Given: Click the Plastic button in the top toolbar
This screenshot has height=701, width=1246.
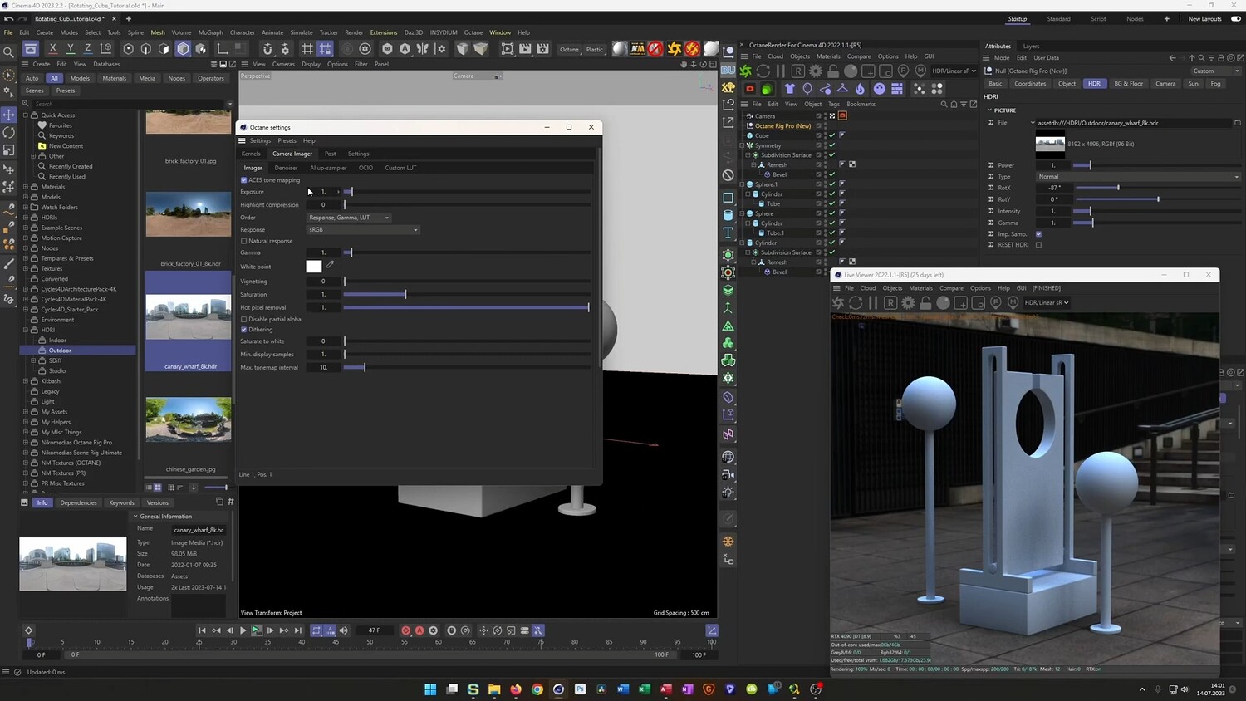Looking at the screenshot, I should 595,49.
